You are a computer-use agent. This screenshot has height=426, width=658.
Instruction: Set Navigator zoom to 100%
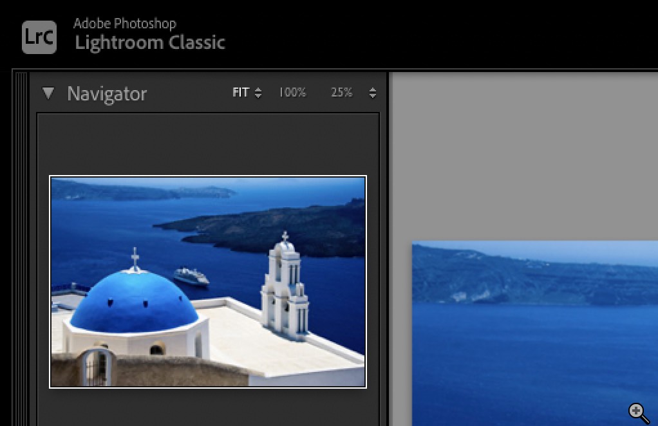[x=292, y=92]
